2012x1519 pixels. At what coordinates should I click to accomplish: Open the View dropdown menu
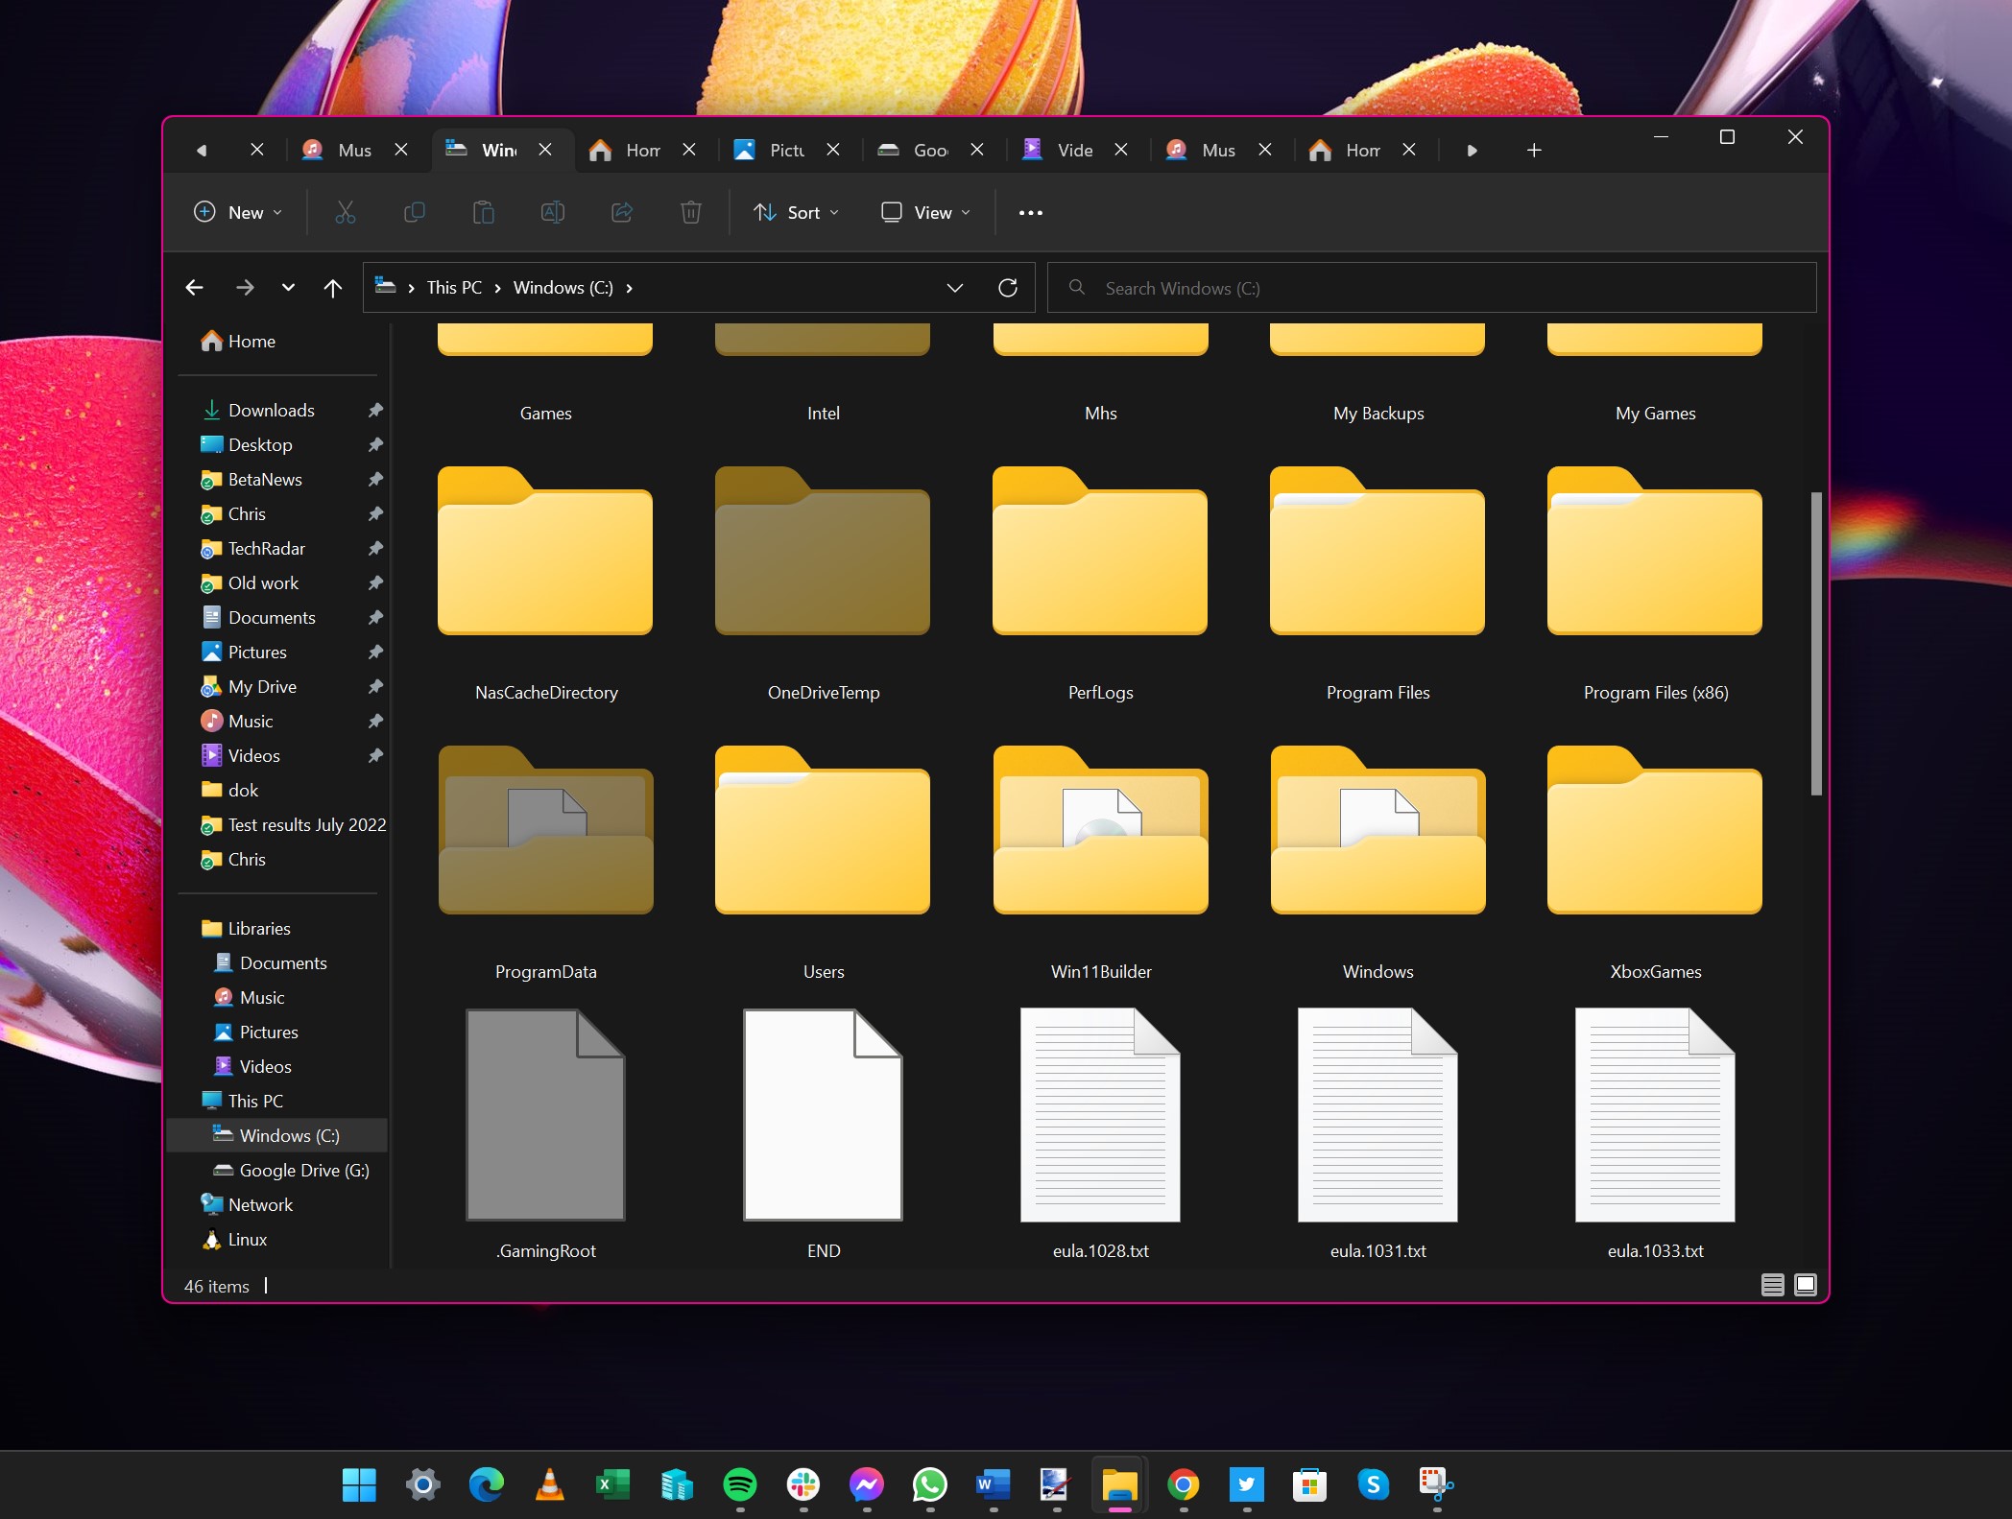925,212
